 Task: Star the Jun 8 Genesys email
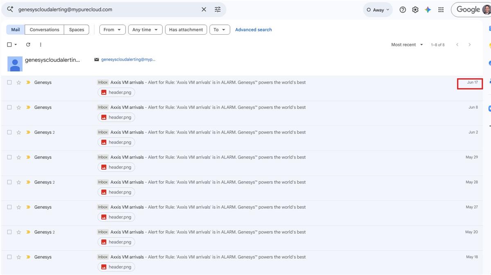19,107
